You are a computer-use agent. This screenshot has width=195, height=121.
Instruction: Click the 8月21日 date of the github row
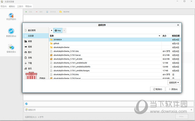point(176,43)
